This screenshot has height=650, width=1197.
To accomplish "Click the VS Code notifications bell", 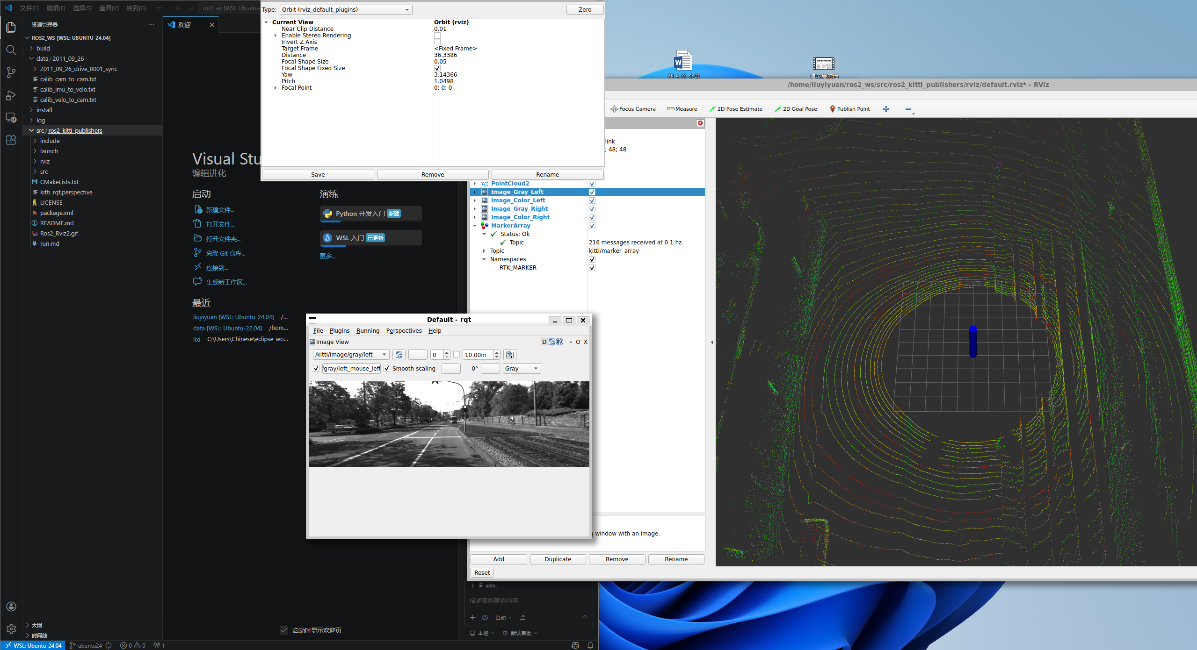I will tap(590, 645).
